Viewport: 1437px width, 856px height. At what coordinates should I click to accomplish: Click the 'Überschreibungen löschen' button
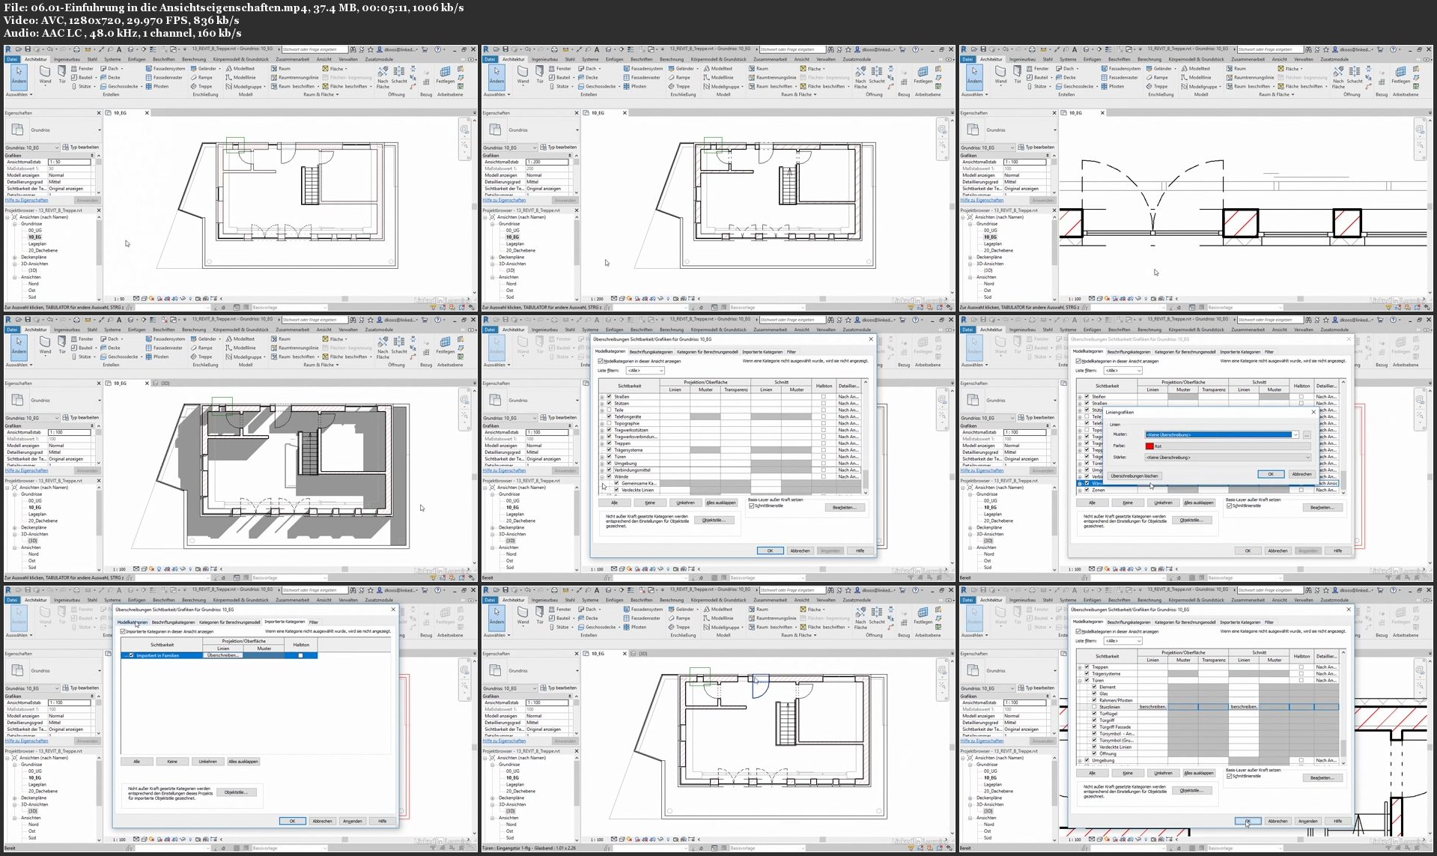pyautogui.click(x=1134, y=476)
